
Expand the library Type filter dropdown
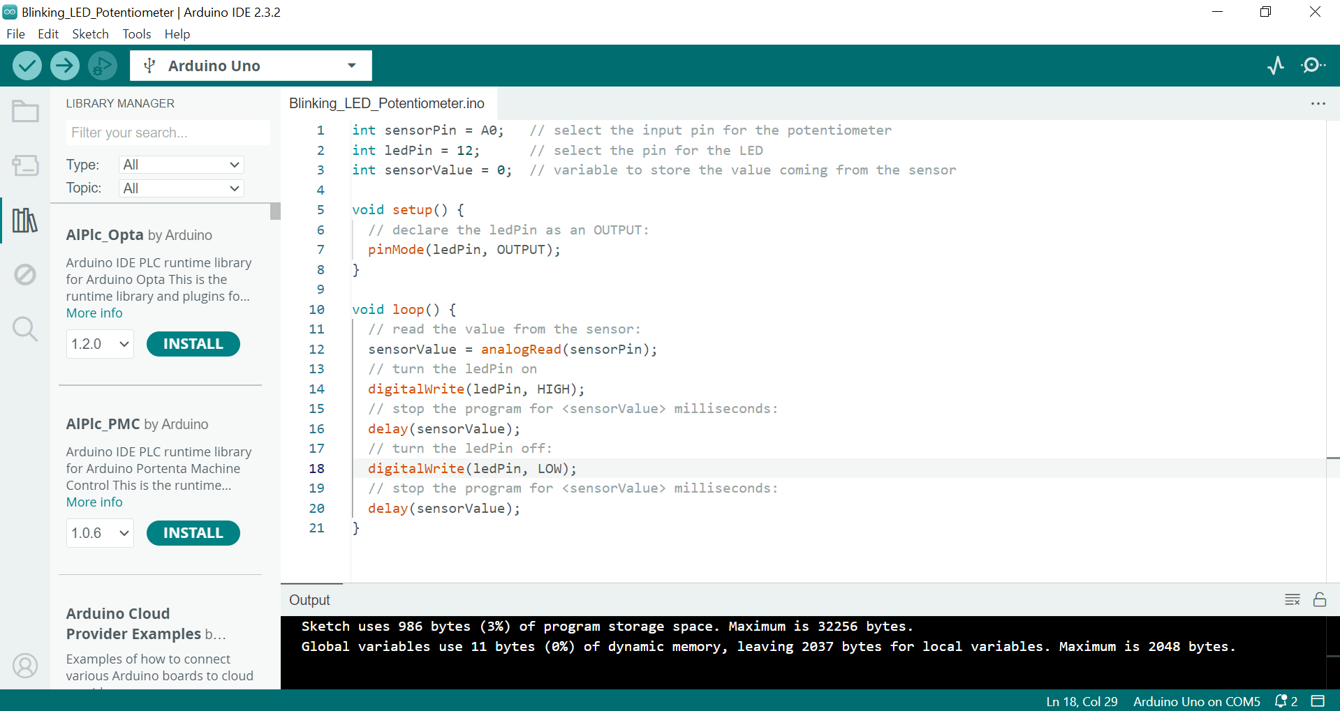point(182,165)
